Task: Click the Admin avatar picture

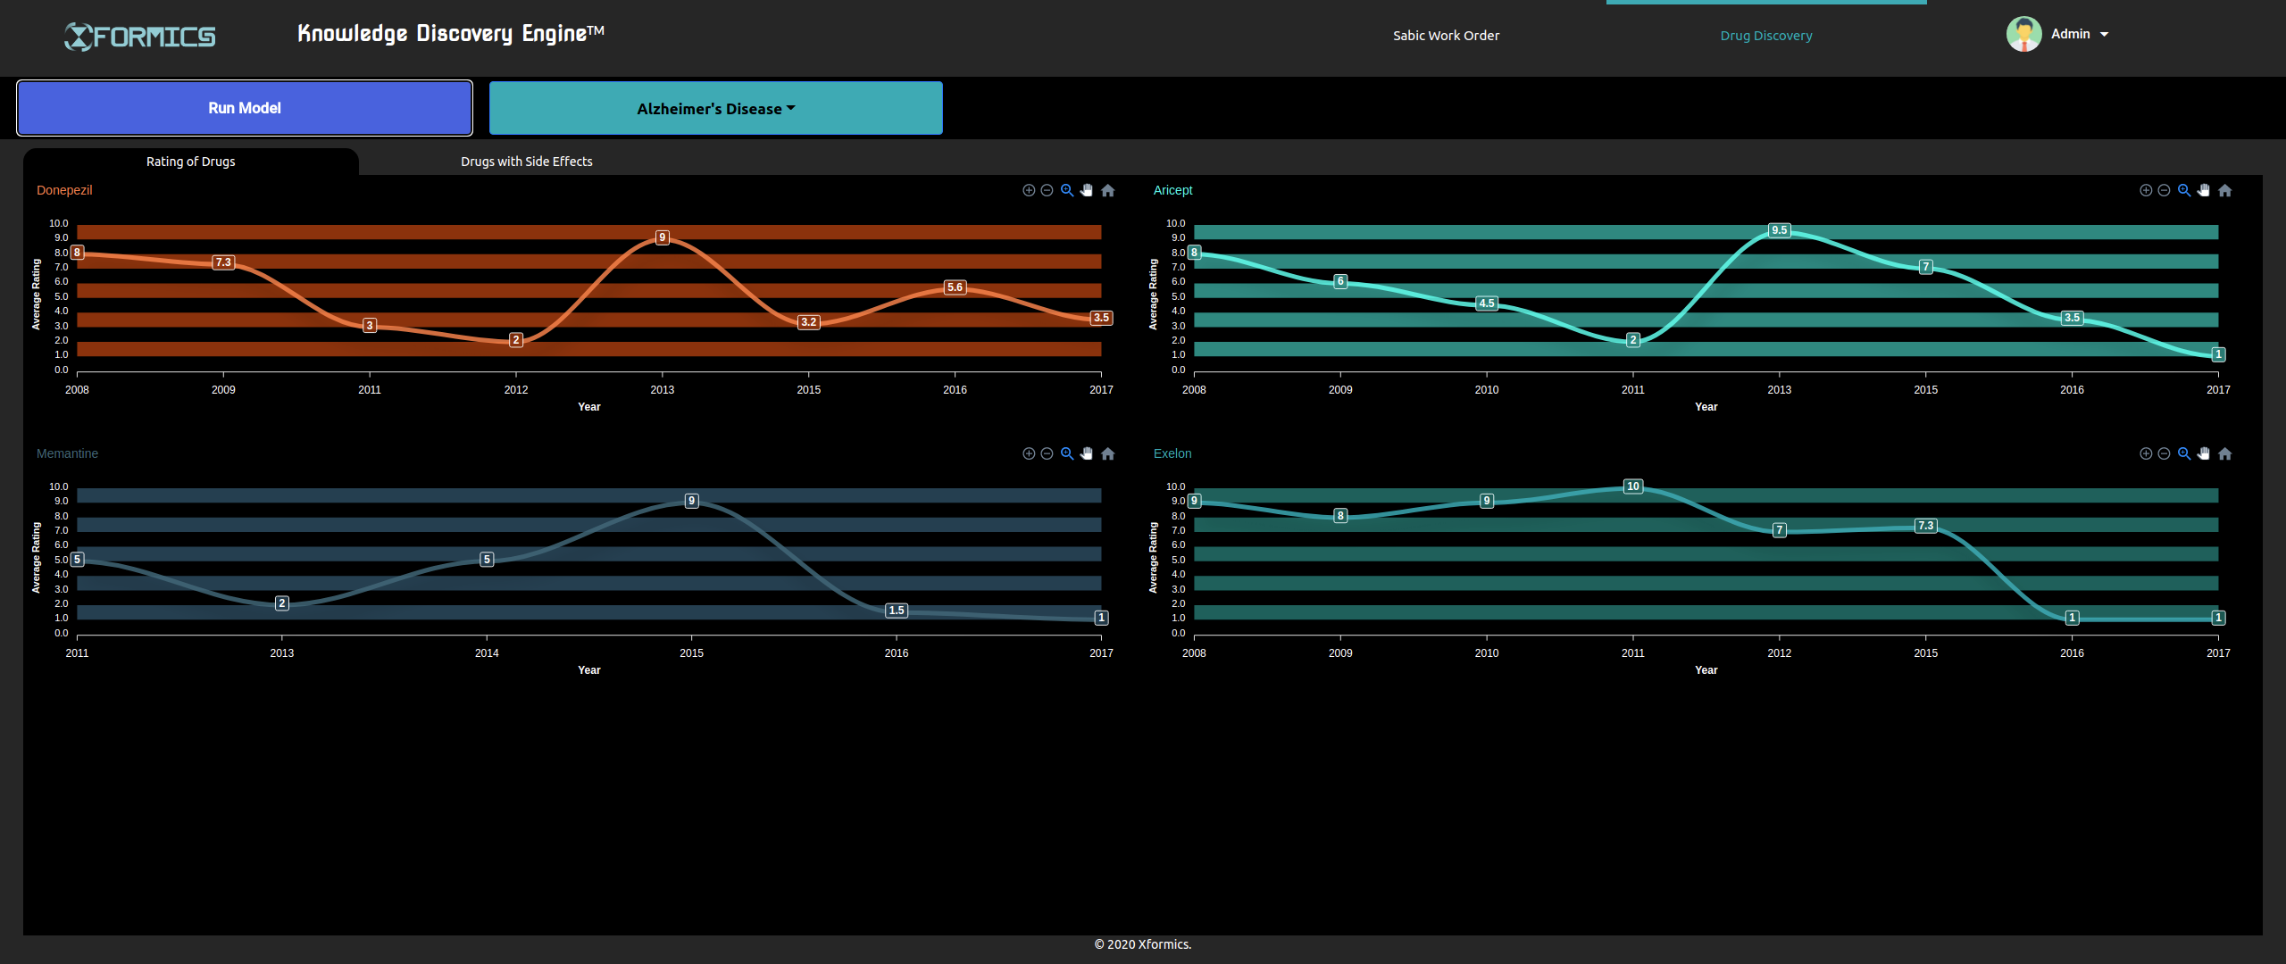Action: tap(2023, 34)
